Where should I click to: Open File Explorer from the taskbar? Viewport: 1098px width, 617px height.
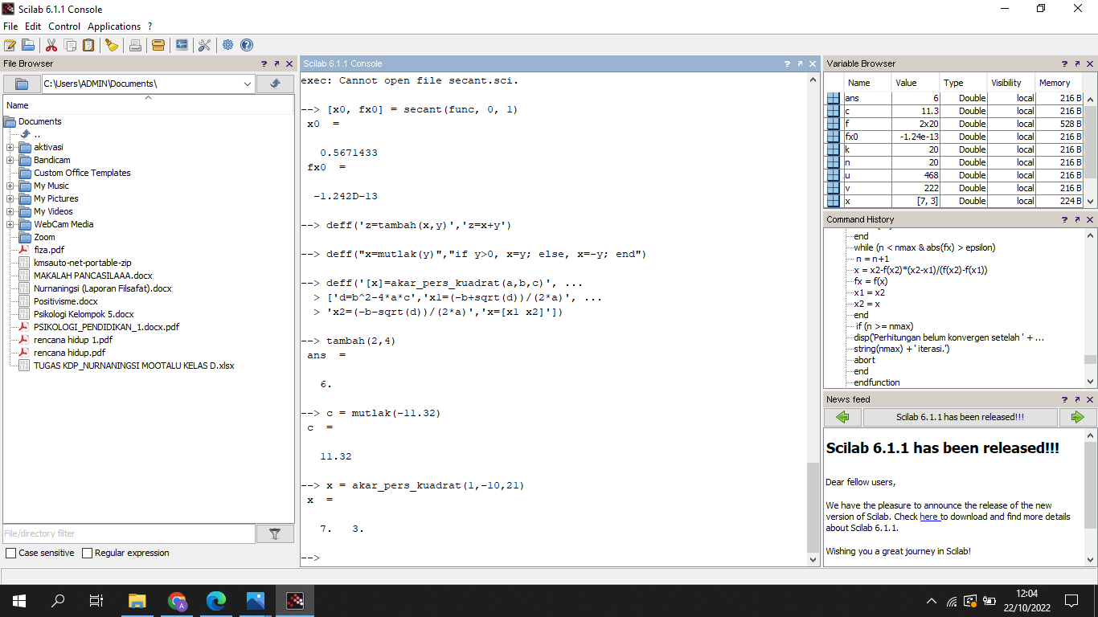click(137, 600)
